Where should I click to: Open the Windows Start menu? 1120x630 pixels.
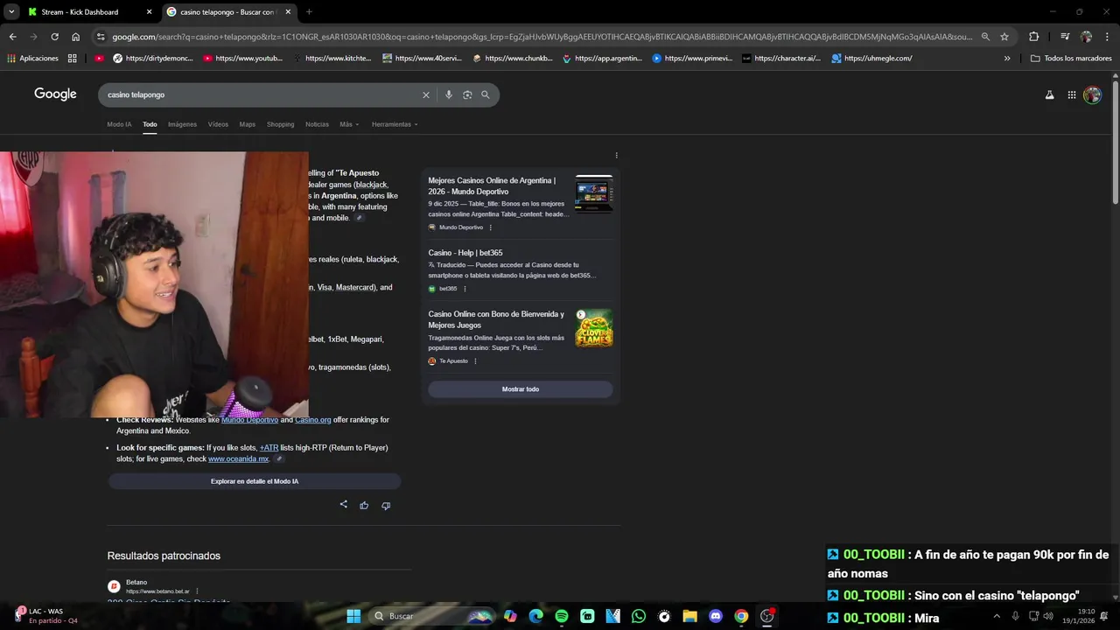pyautogui.click(x=353, y=616)
